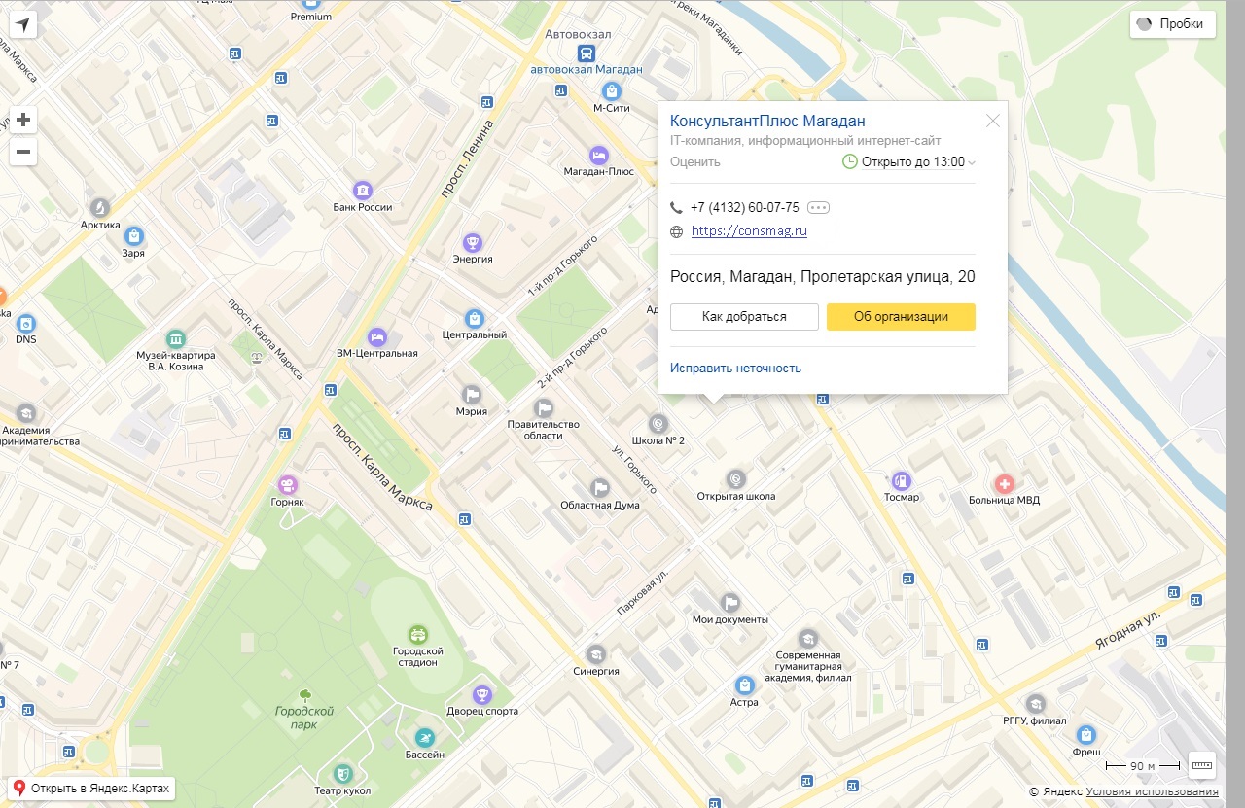
Task: Click the Исправить неточность link
Action: pos(735,368)
